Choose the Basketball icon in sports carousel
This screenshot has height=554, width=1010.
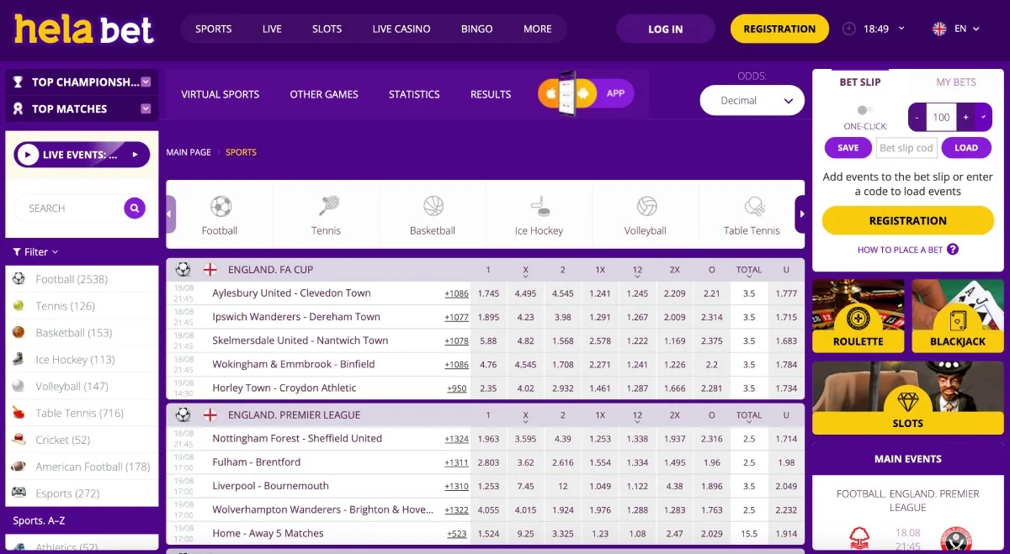pos(433,206)
